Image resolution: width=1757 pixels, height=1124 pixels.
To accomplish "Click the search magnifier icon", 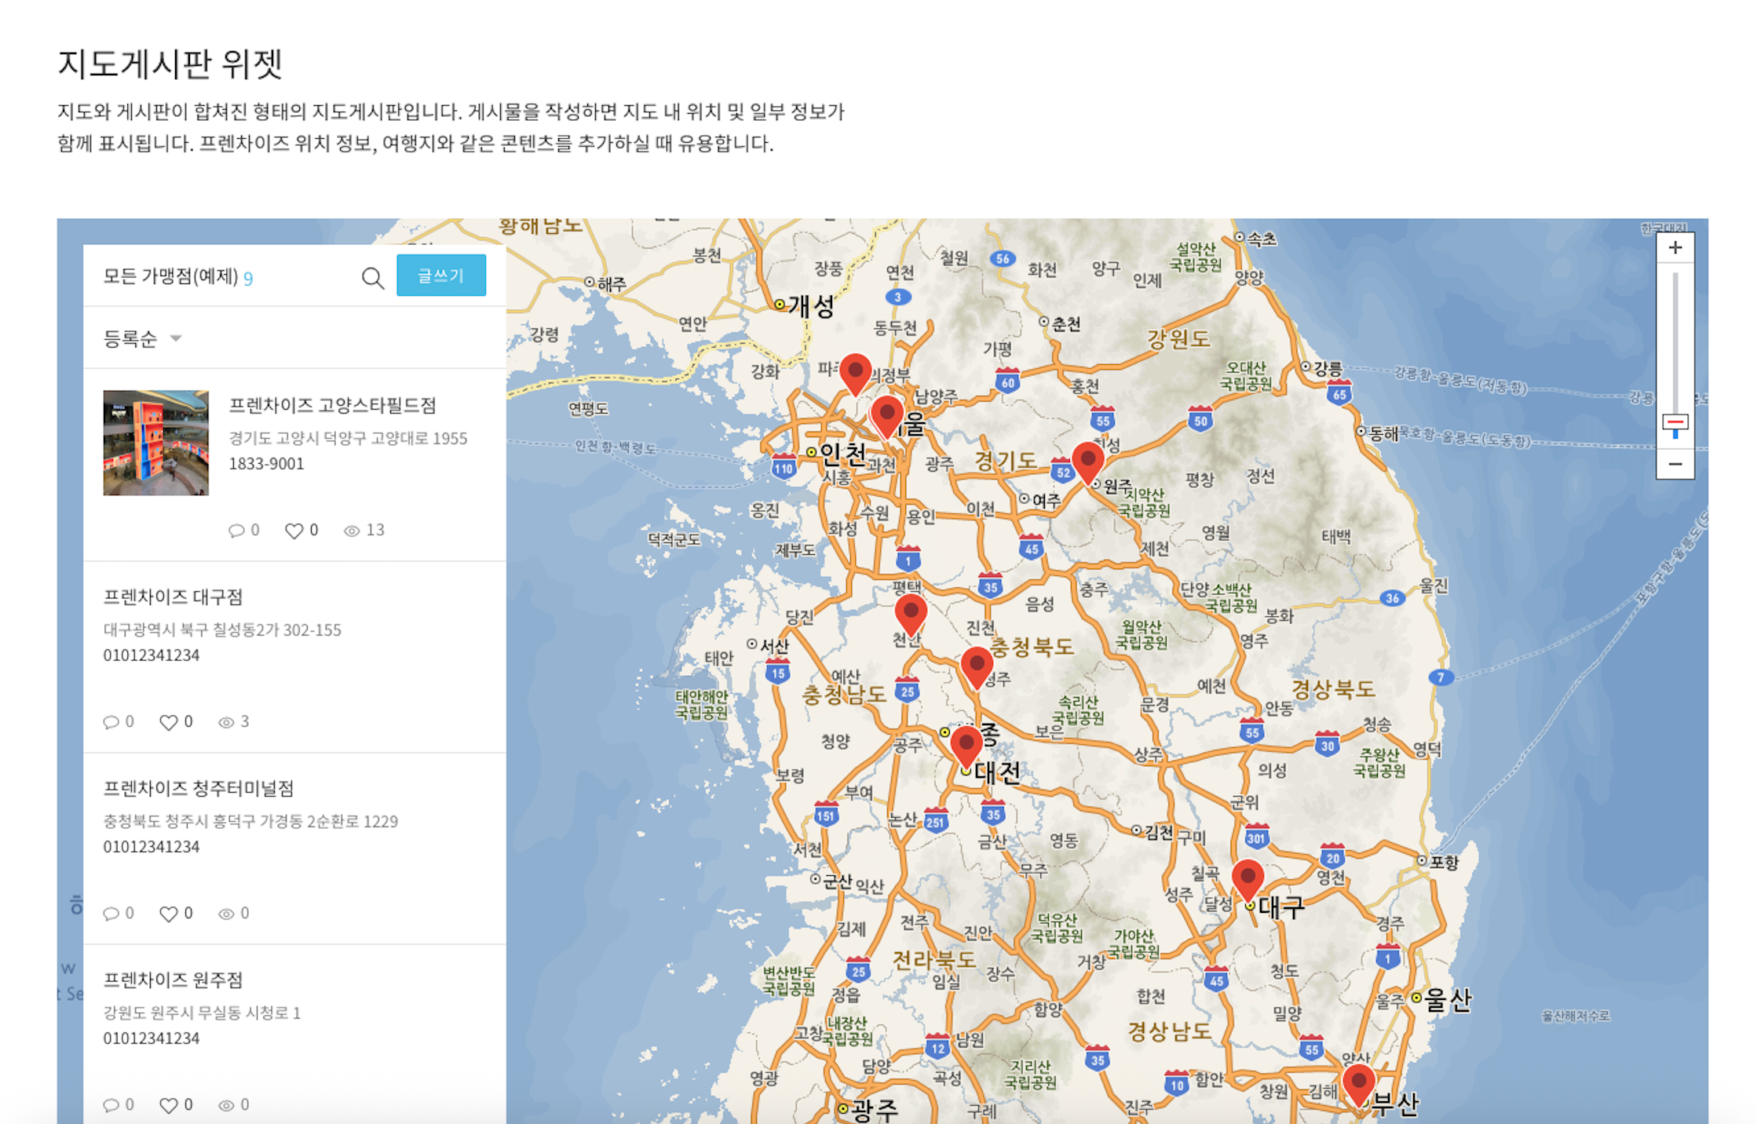I will pos(373,278).
